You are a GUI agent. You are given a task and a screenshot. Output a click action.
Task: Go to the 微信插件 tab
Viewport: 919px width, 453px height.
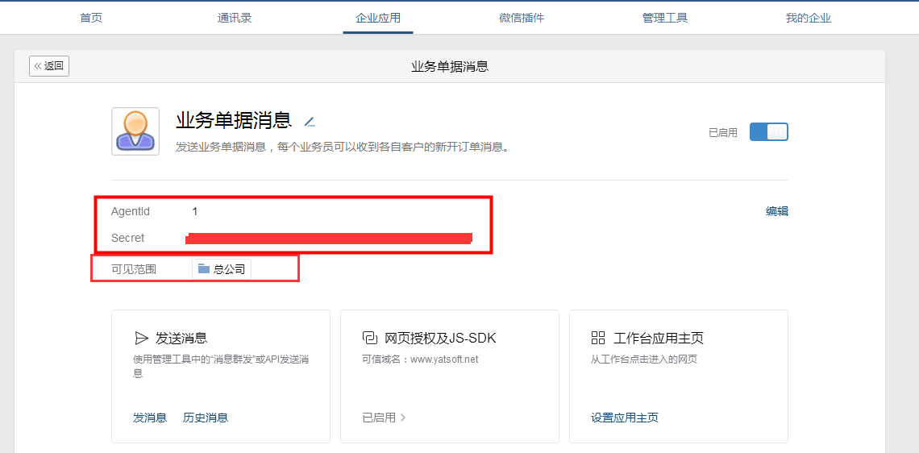[x=522, y=18]
